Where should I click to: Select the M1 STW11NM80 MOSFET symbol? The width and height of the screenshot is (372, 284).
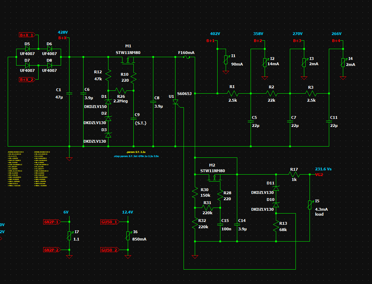(128, 60)
